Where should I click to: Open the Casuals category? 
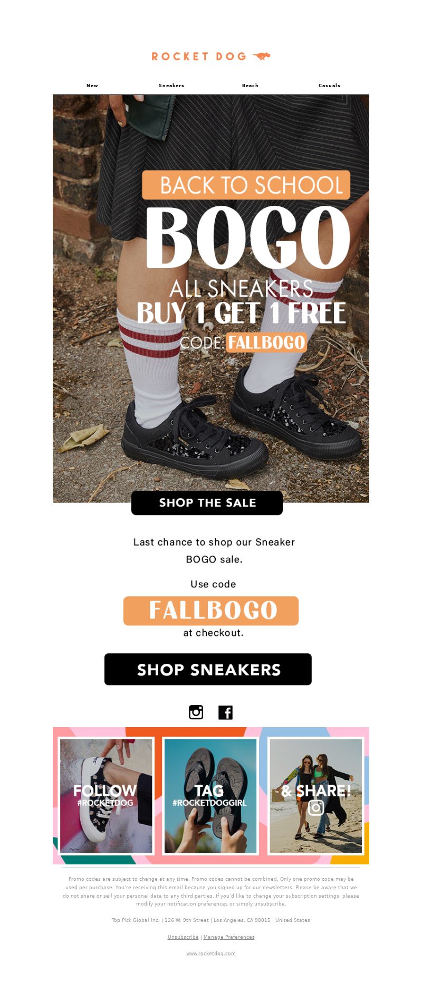coord(329,85)
